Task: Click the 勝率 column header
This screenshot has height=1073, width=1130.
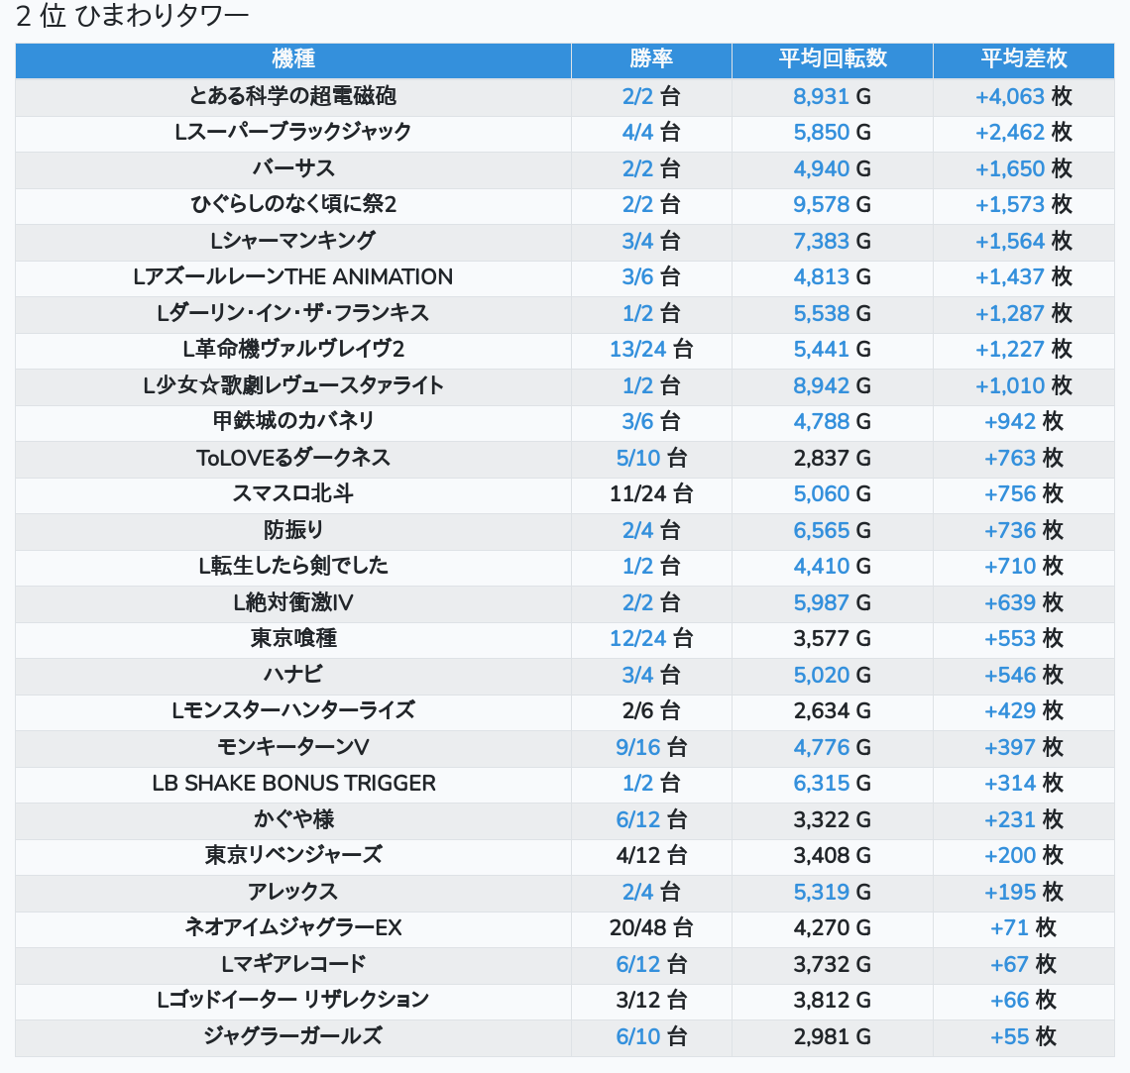Action: coord(651,59)
